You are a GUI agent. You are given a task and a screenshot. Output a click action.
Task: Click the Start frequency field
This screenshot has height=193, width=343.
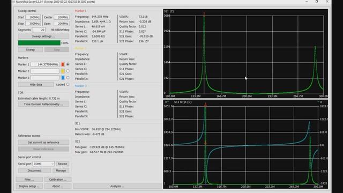click(x=33, y=17)
